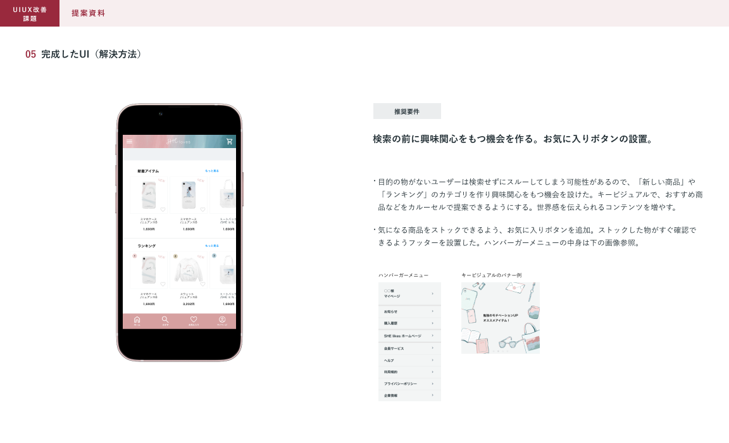Expand the お知らせ menu row
Viewport: 729px width, 443px height.
click(433, 311)
